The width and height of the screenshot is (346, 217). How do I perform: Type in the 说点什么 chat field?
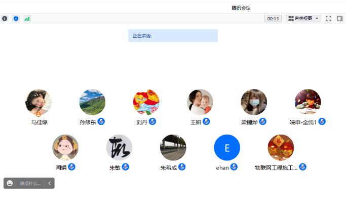pos(30,183)
